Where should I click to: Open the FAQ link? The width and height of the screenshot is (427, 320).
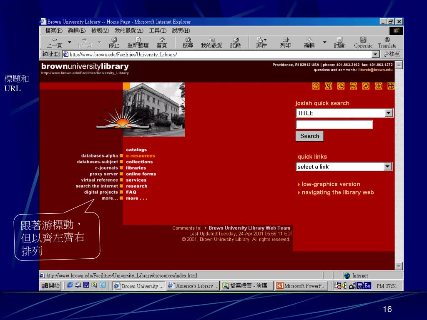(x=131, y=192)
